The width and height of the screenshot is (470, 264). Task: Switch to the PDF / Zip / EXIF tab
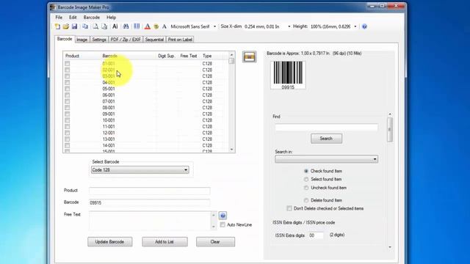[126, 40]
